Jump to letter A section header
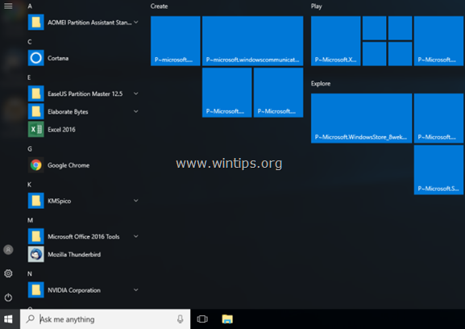 tap(30, 6)
